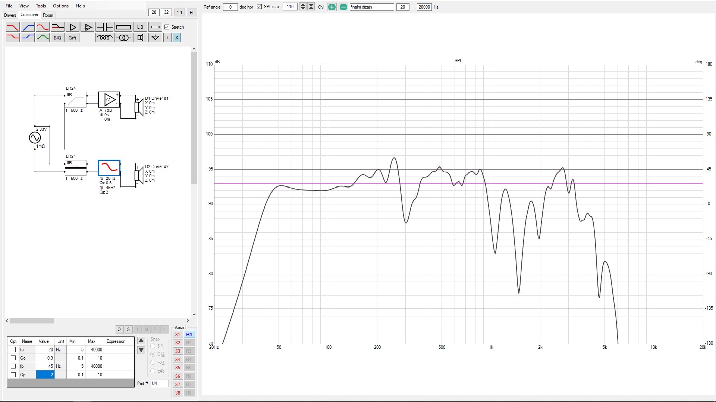716x402 pixels.
Task: Add overlay with the green plus button
Action: click(332, 7)
